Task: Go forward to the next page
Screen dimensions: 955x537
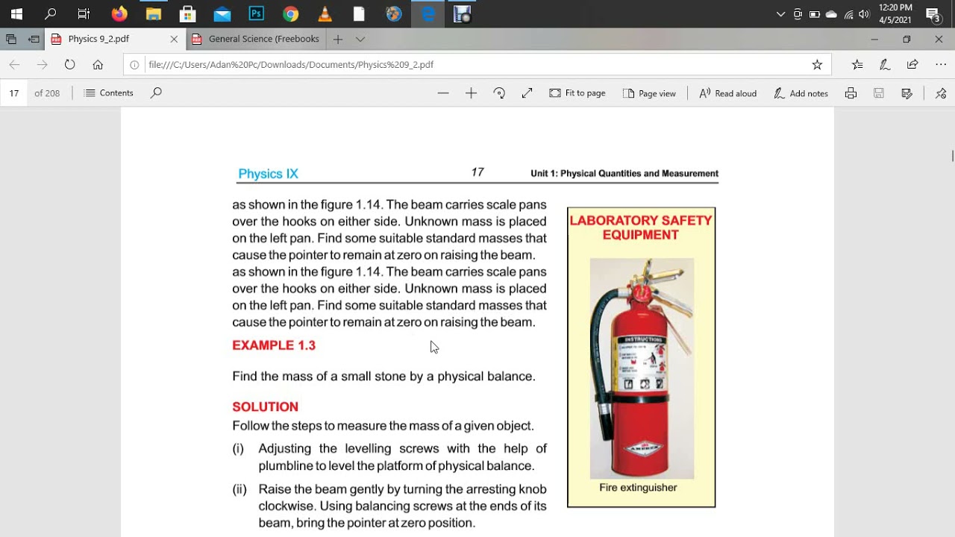Action: [x=42, y=65]
